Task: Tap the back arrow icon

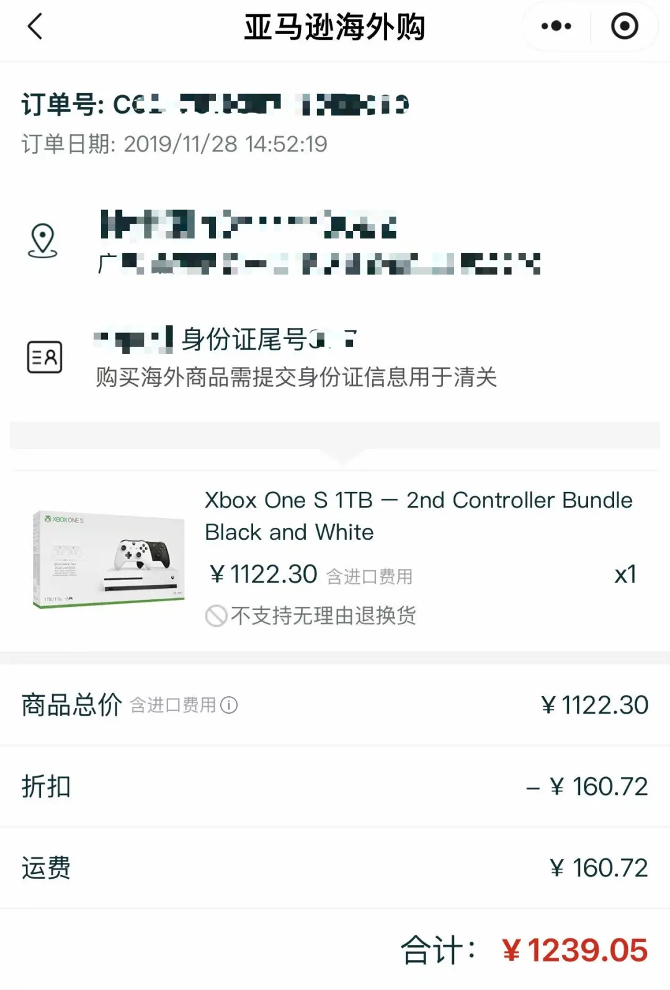Action: pyautogui.click(x=35, y=27)
